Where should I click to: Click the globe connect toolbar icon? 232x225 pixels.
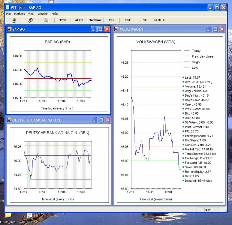coord(14,20)
